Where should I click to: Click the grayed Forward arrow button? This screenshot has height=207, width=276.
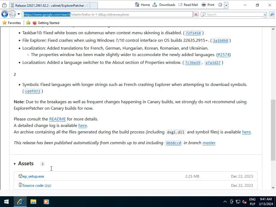click(x=12, y=14)
